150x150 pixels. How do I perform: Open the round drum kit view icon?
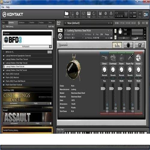point(128,45)
